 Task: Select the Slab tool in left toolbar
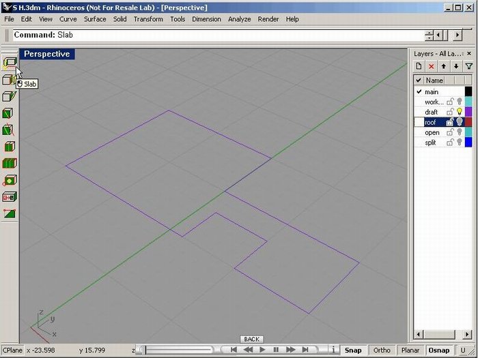coord(10,63)
